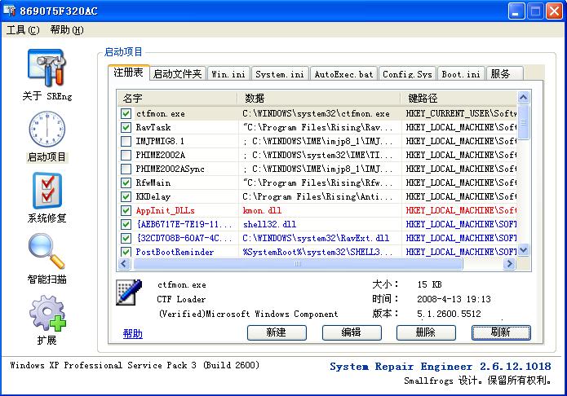Enable the PHIME2002A checkbox

point(126,155)
